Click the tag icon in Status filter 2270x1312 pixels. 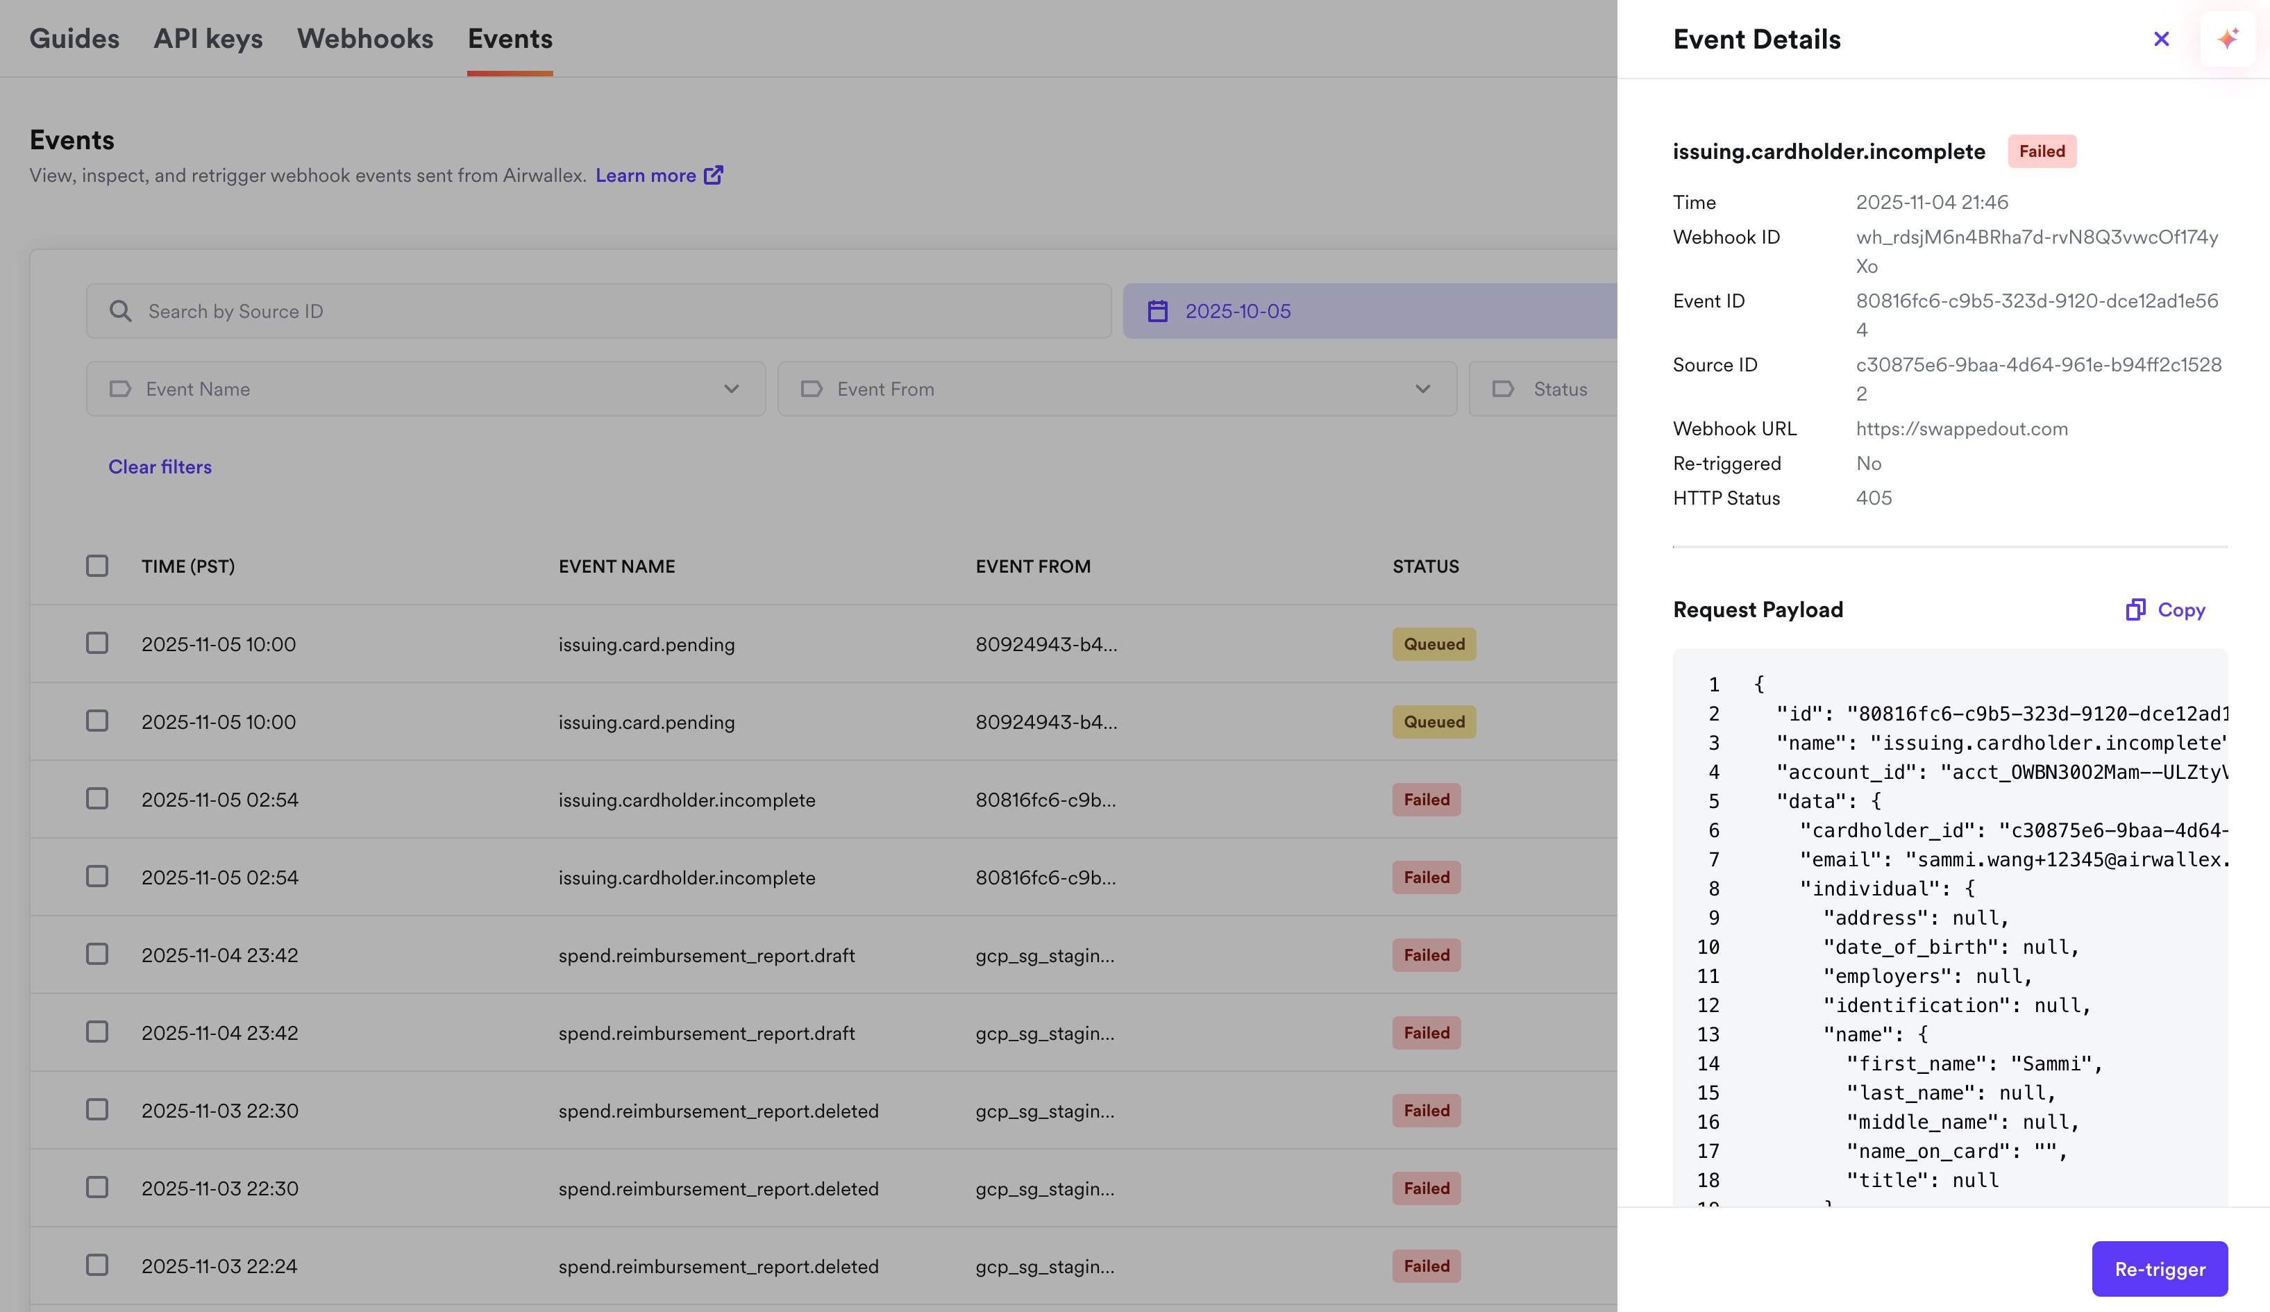tap(1504, 389)
